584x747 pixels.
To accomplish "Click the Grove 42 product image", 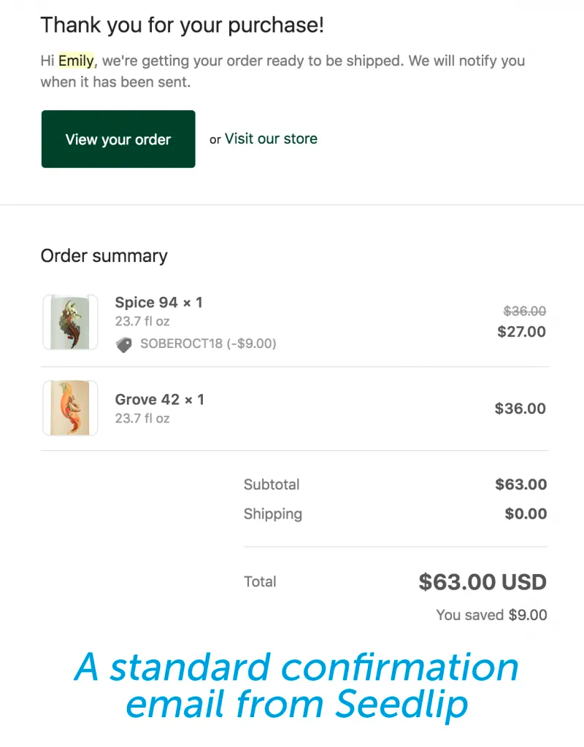I will (x=70, y=408).
